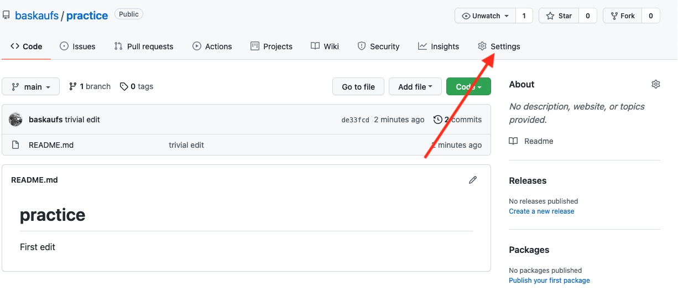View the 1 branch link
This screenshot has width=678, height=290.
[90, 86]
